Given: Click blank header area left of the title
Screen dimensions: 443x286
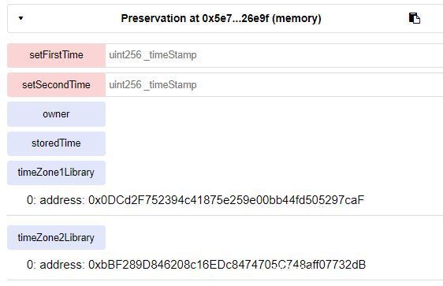Looking at the screenshot, I should pos(71,18).
